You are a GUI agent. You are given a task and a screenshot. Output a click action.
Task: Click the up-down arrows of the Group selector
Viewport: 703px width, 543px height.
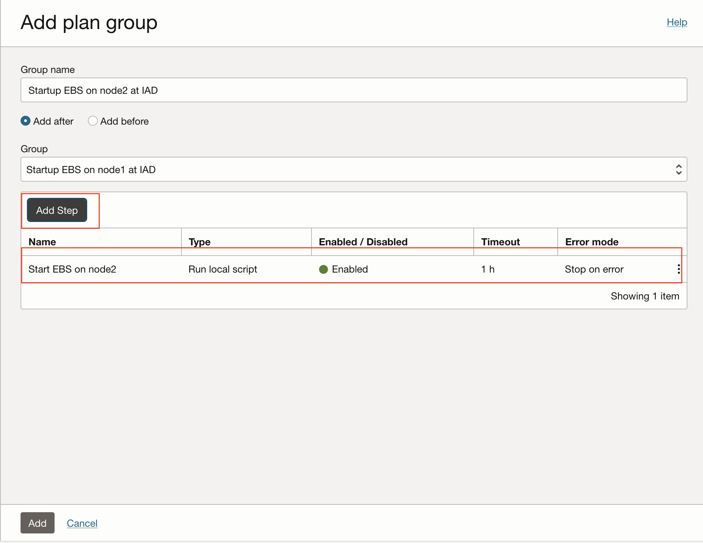coord(678,170)
